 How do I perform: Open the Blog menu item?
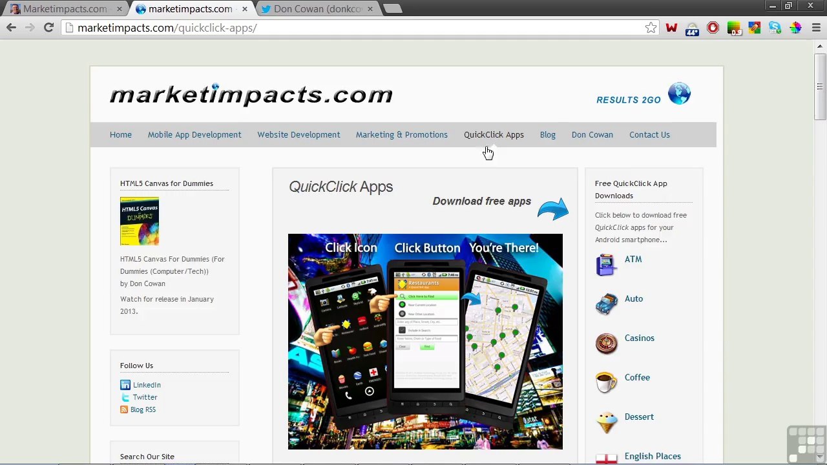tap(548, 134)
